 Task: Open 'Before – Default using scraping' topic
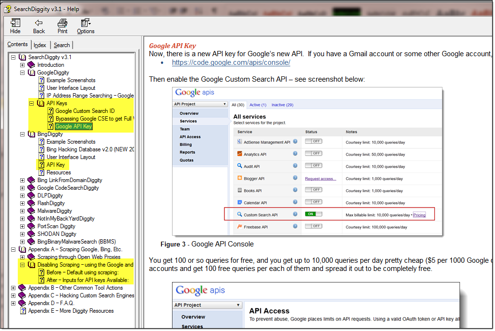(x=82, y=272)
